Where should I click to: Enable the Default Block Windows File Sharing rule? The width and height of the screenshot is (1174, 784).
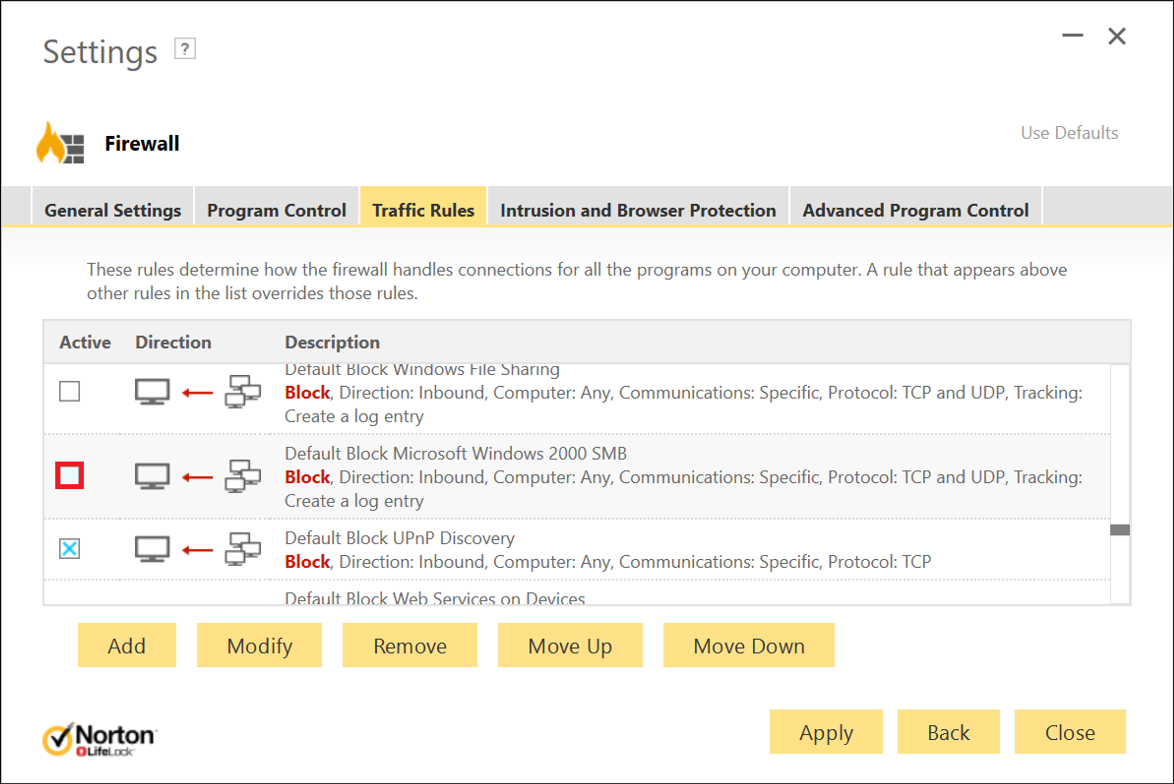click(x=69, y=392)
